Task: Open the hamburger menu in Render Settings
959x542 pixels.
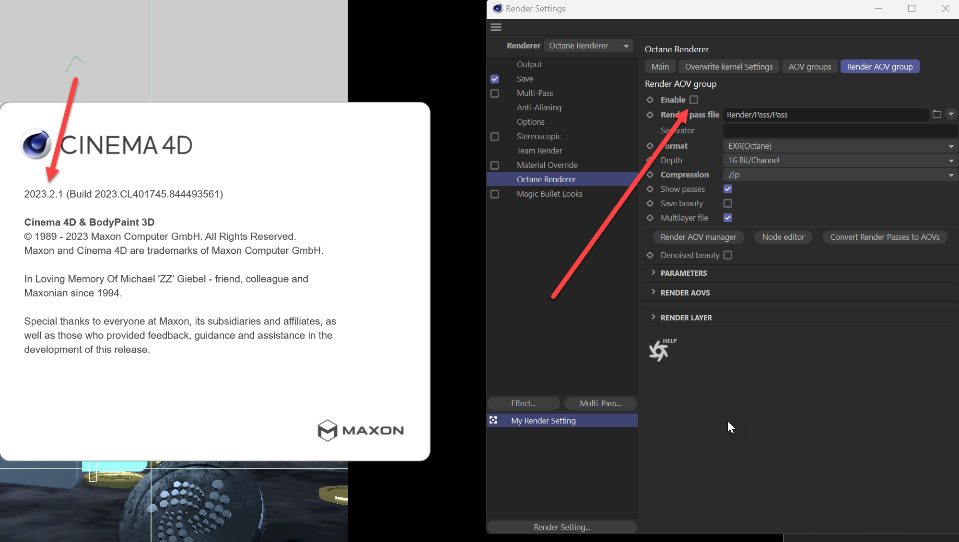Action: [x=496, y=27]
